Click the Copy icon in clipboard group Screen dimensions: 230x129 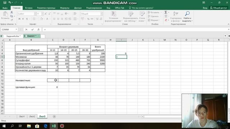click(11, 16)
